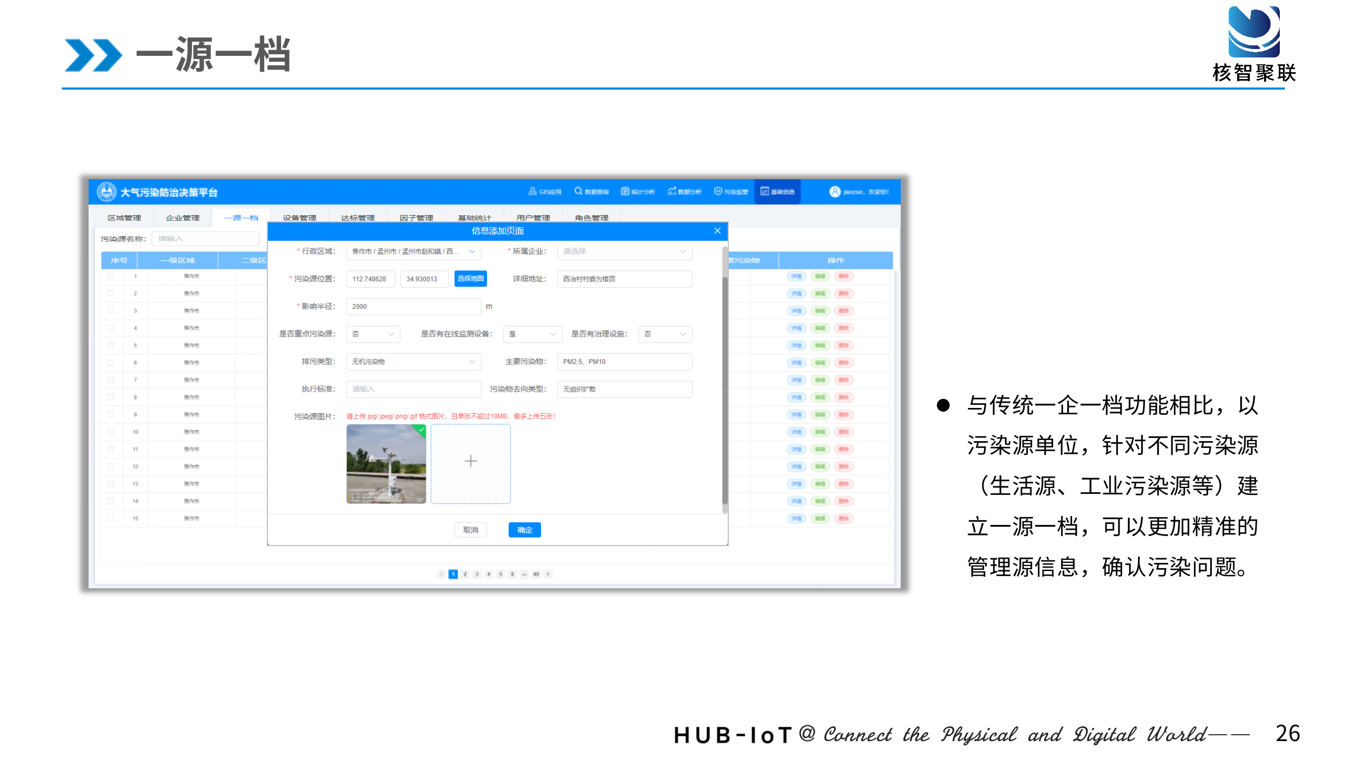Click the plus icon to upload image
Screen dimensions: 1350x759
(470, 462)
